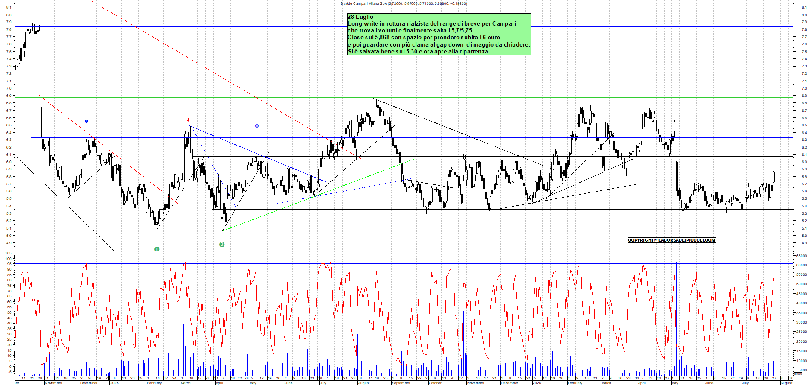Select the green '28 Luglio' annotation box
This screenshot has width=808, height=385.
point(439,34)
